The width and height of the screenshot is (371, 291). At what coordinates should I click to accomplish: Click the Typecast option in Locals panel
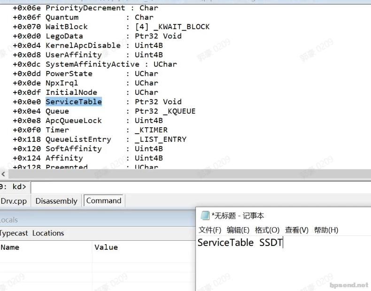(14, 233)
